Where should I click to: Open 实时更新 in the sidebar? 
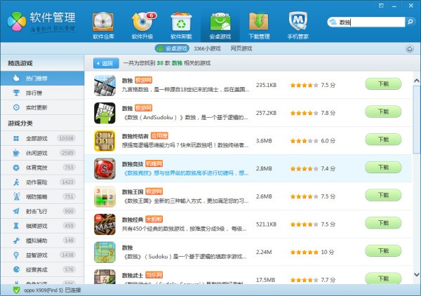[x=42, y=107]
